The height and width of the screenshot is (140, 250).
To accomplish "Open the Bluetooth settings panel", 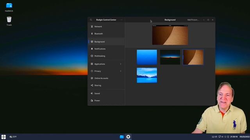I will (106, 34).
